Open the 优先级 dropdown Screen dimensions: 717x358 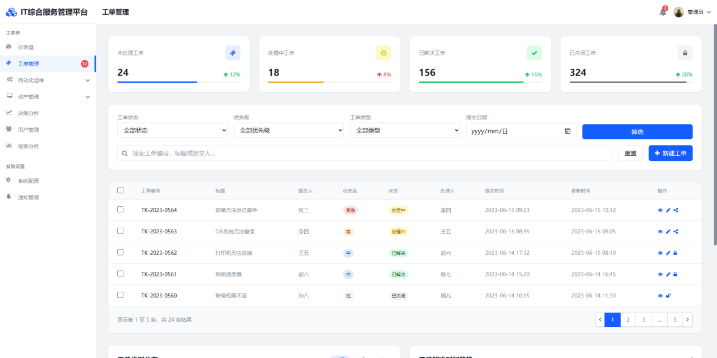(288, 131)
